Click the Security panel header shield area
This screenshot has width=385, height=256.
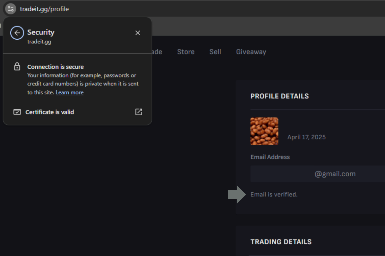[41, 32]
